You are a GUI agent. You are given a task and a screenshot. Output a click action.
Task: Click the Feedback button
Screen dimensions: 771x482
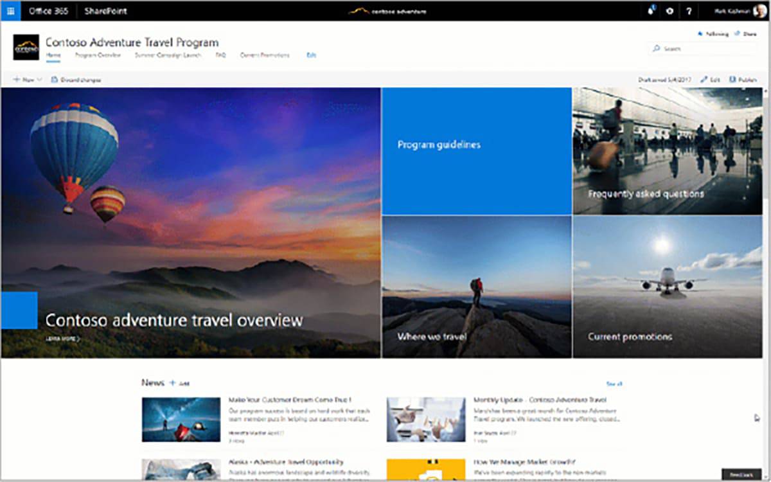(741, 474)
